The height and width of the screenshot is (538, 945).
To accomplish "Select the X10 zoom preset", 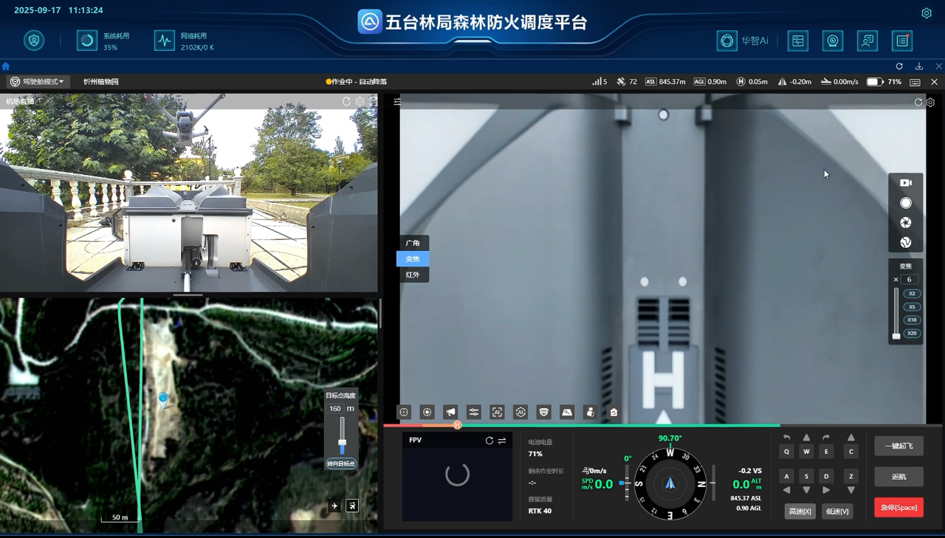I will coord(913,320).
